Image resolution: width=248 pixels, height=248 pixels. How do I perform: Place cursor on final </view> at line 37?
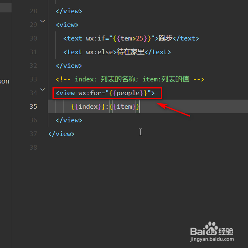pyautogui.click(x=61, y=134)
